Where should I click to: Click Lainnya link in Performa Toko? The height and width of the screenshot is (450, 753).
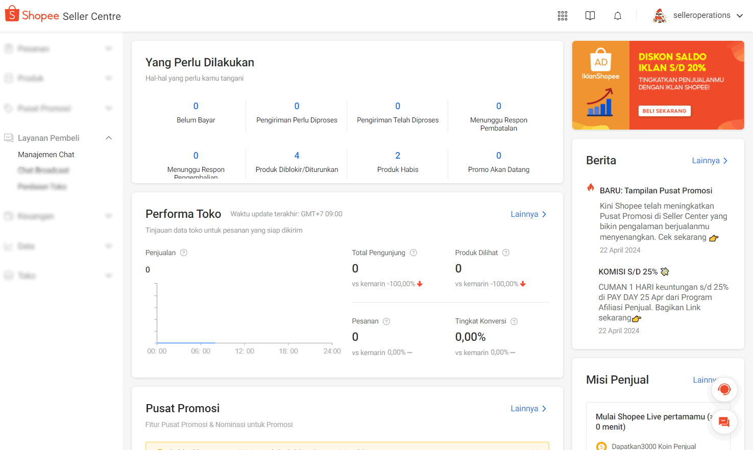coord(528,214)
